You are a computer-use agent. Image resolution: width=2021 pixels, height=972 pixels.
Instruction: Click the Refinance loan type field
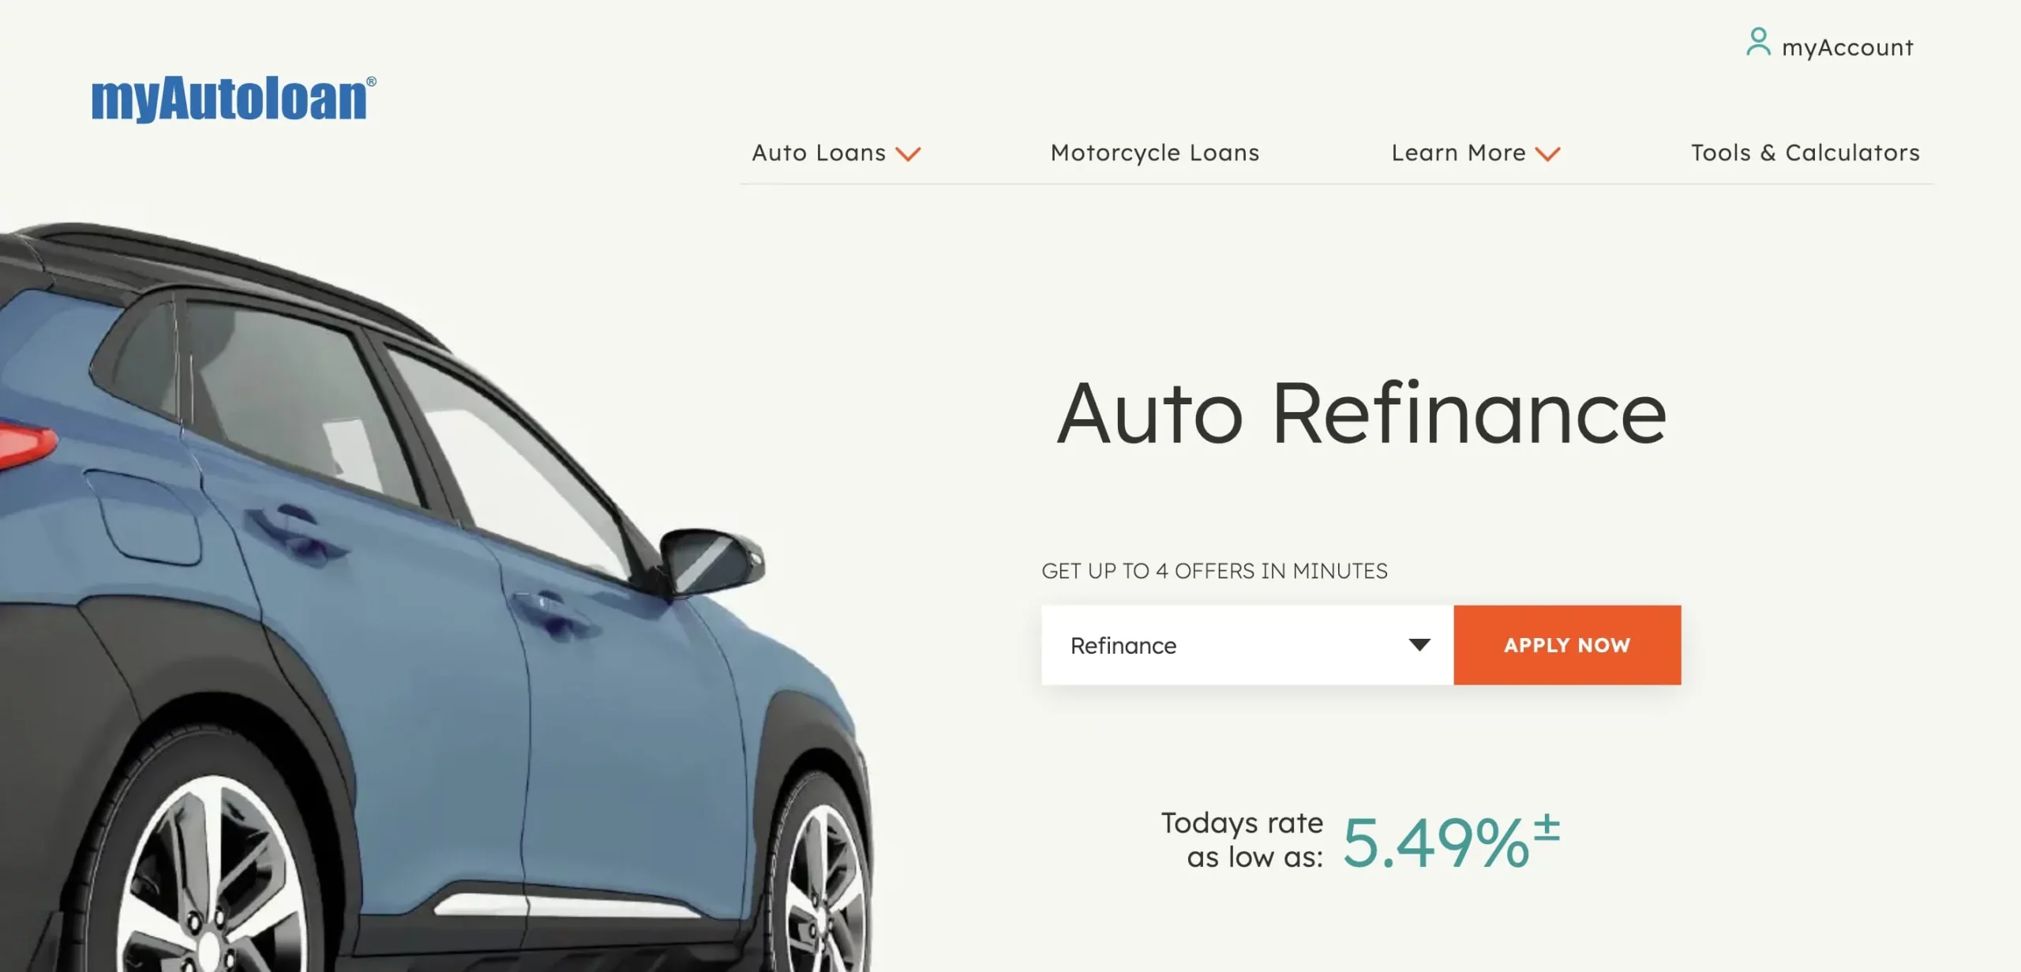(x=1247, y=645)
